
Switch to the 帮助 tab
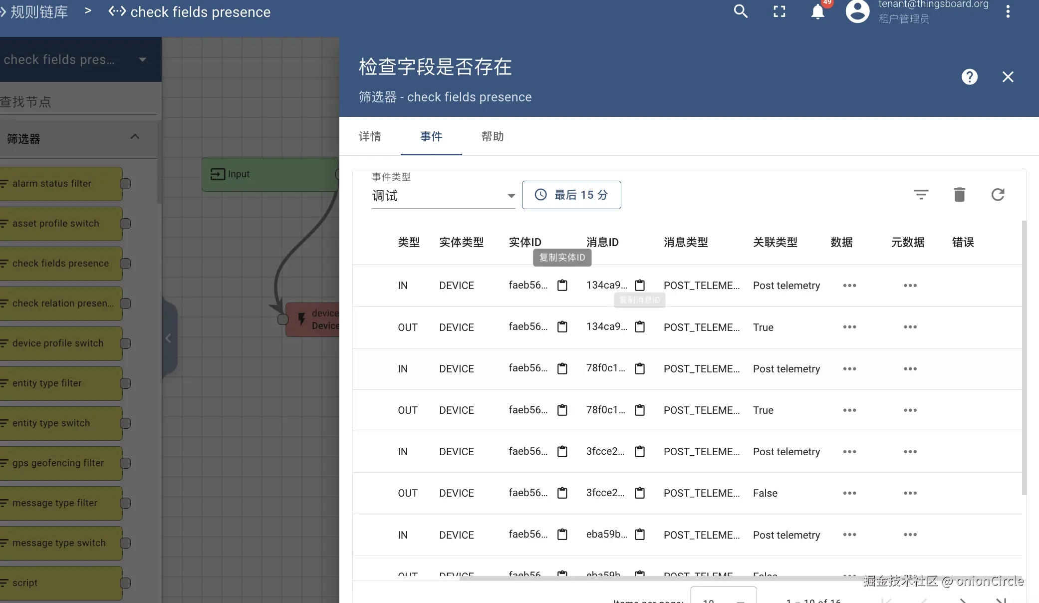point(492,136)
